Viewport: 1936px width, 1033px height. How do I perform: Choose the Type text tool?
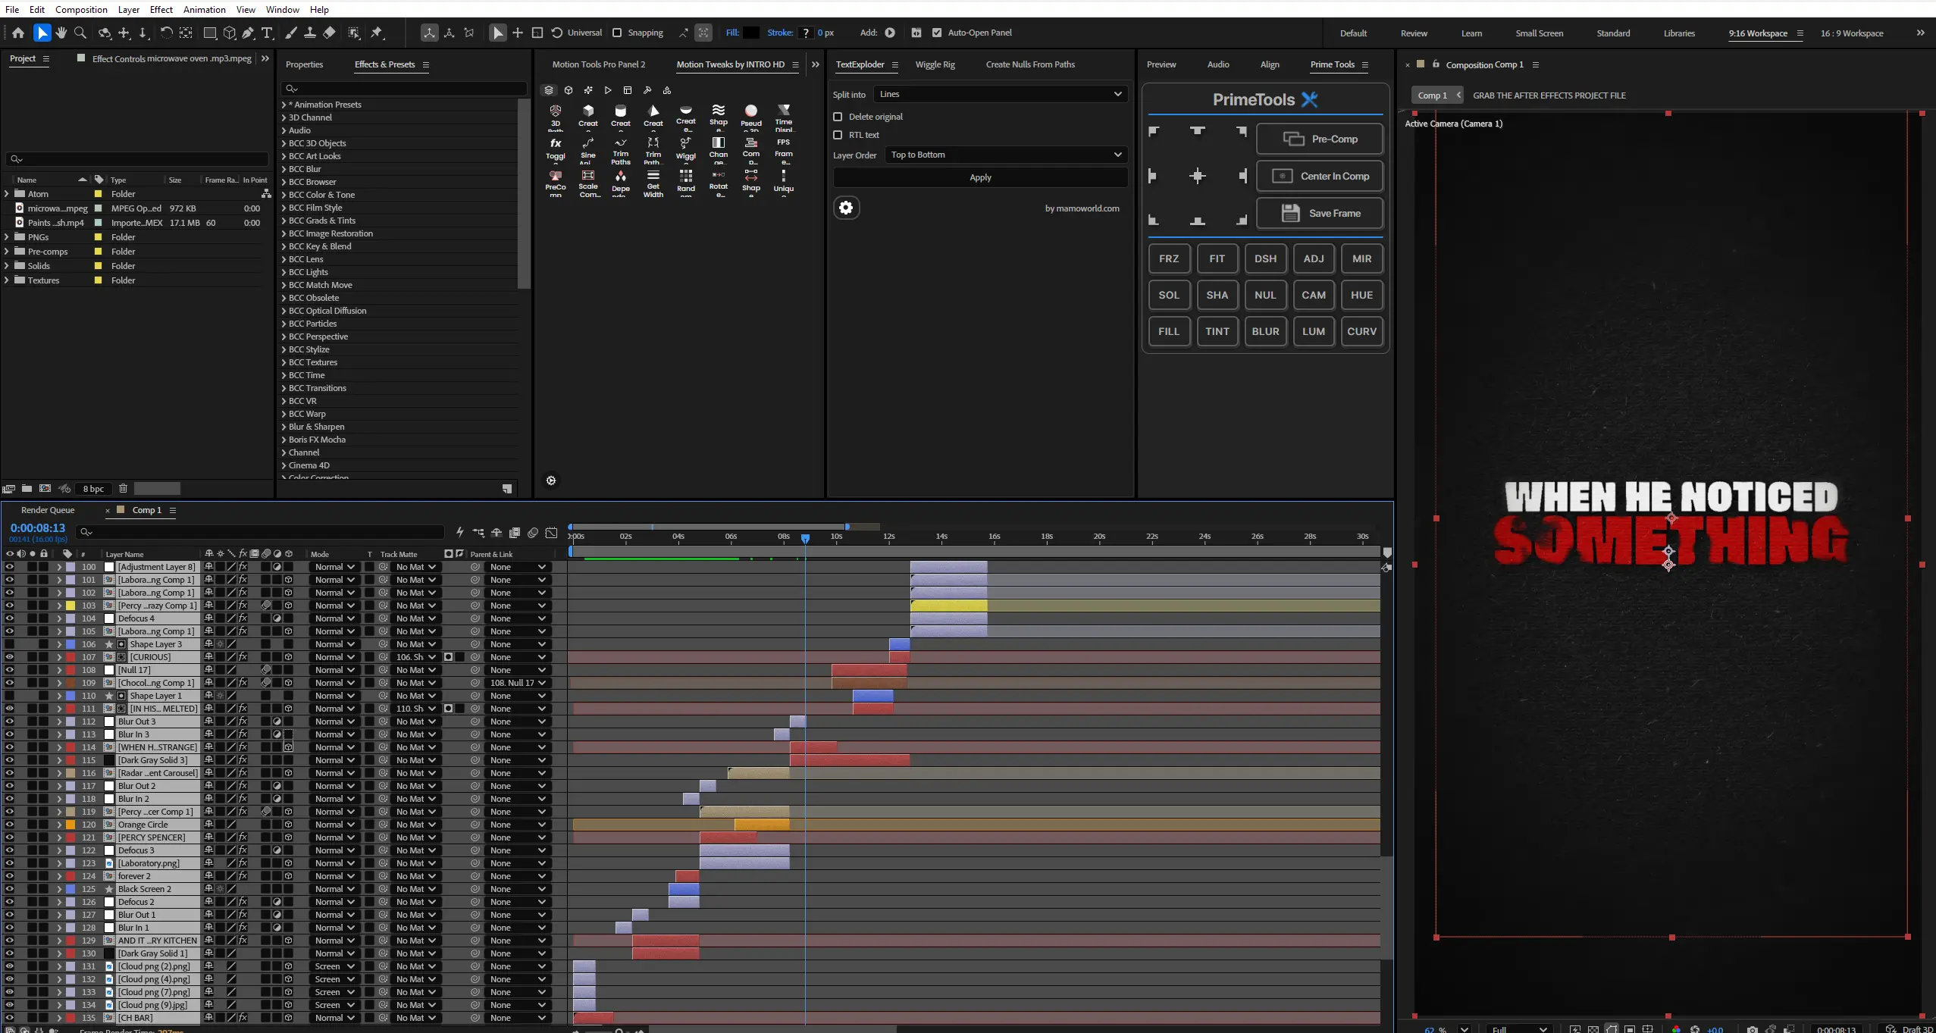point(267,33)
